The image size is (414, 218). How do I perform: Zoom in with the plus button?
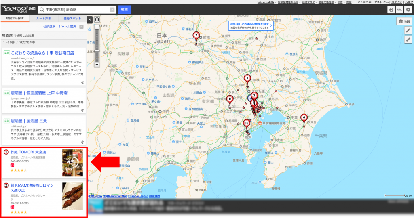[97, 27]
